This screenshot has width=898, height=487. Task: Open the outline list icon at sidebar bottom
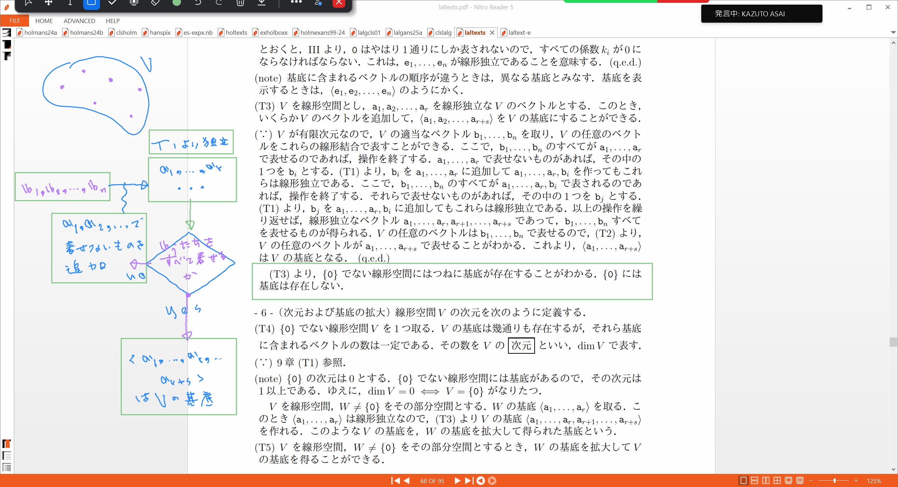(7, 455)
